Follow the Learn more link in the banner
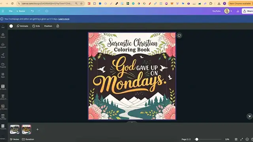Image resolution: width=253 pixels, height=142 pixels. [x=64, y=19]
